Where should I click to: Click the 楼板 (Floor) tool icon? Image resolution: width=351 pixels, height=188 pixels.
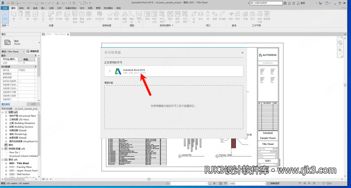point(67,14)
